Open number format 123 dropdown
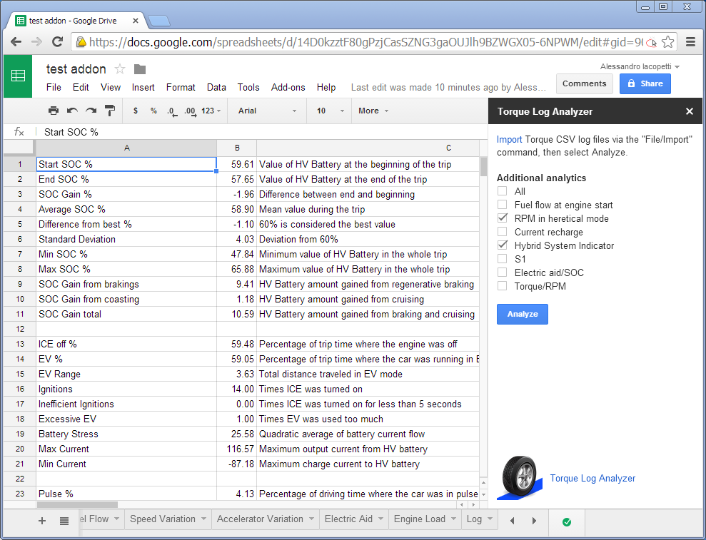 (211, 111)
